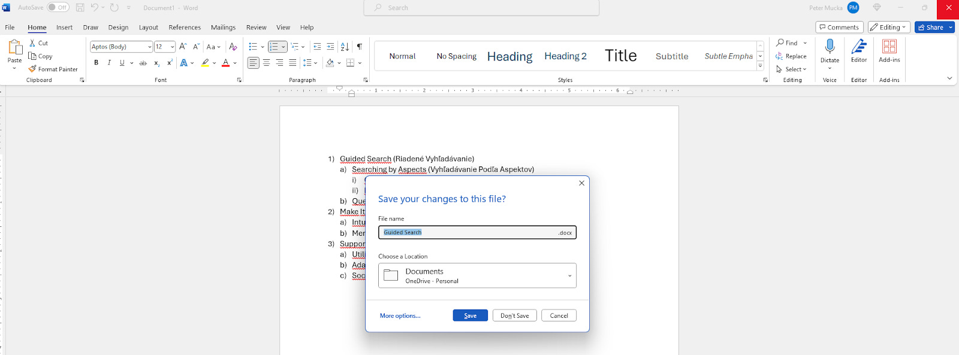Align text right

(x=279, y=63)
